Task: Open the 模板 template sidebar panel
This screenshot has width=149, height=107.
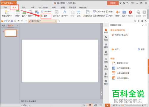Action: [106, 46]
